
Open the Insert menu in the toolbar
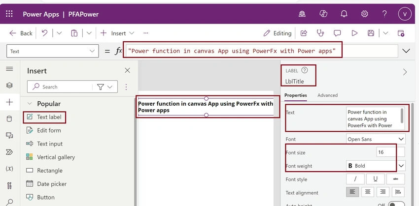(117, 33)
